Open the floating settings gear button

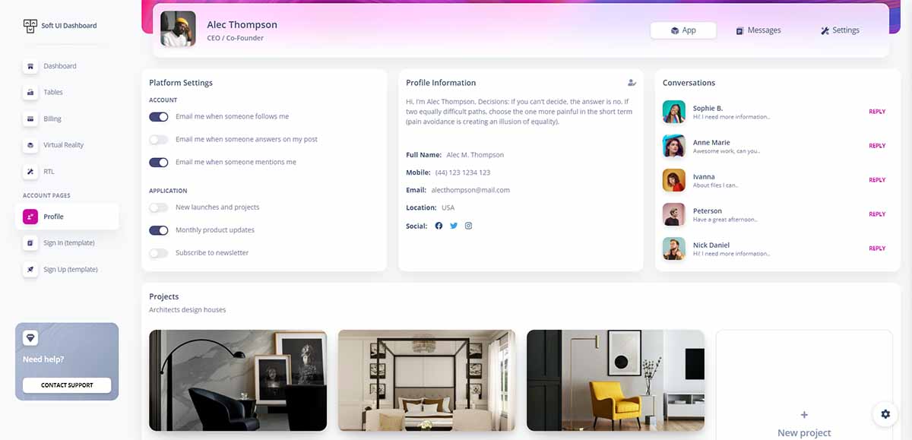click(885, 414)
